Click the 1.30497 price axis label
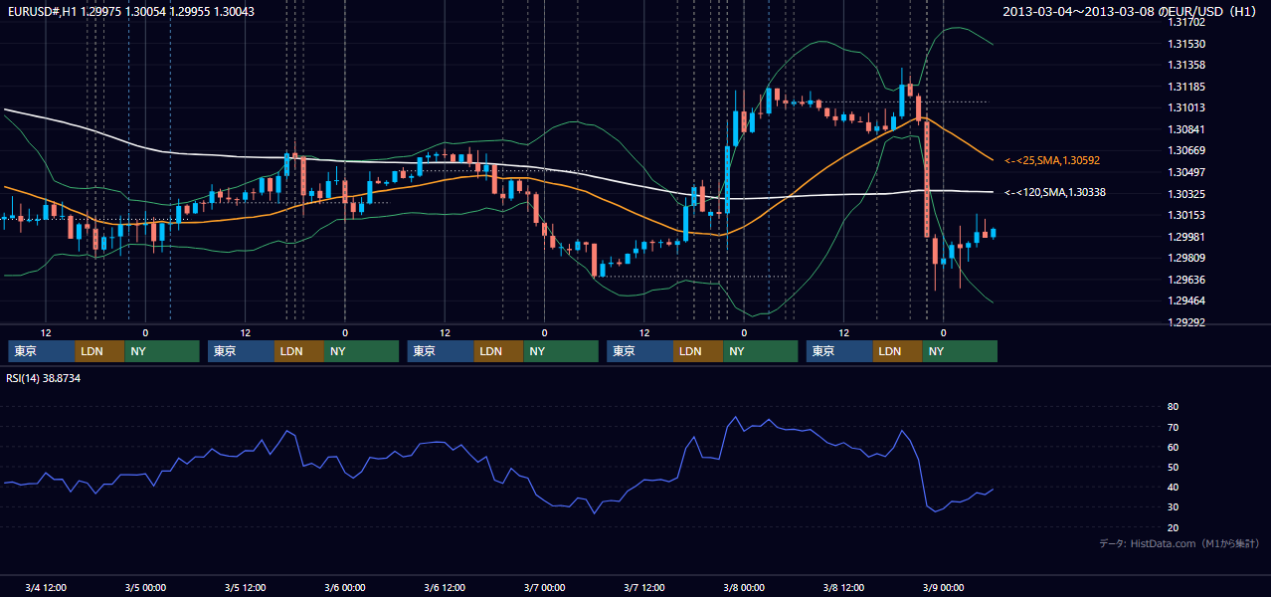Viewport: 1271px width, 597px height. (x=1186, y=172)
